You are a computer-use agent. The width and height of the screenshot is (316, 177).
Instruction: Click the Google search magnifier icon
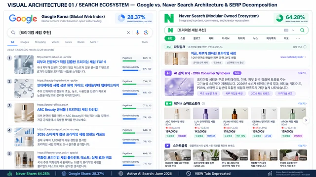13,32
